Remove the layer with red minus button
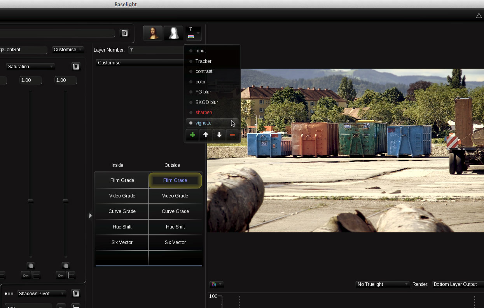The width and height of the screenshot is (484, 308). pyautogui.click(x=232, y=135)
